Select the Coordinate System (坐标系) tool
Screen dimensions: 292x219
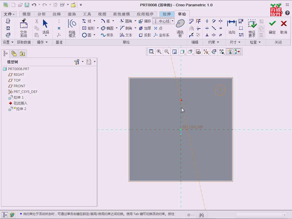(161, 35)
